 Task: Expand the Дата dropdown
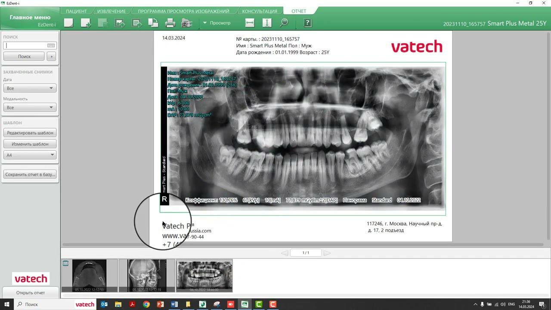[30, 88]
